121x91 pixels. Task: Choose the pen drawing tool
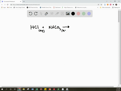coord(46,14)
